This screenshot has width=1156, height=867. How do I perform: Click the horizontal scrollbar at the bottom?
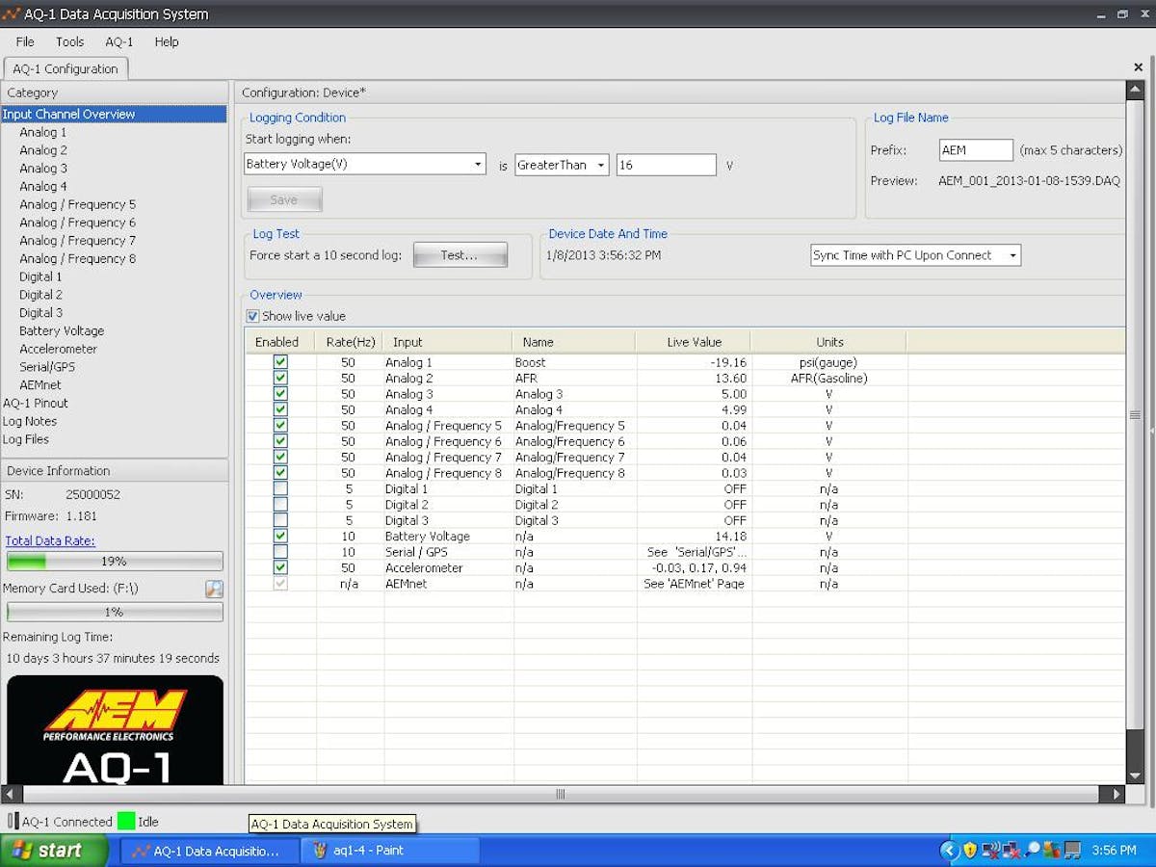point(561,795)
